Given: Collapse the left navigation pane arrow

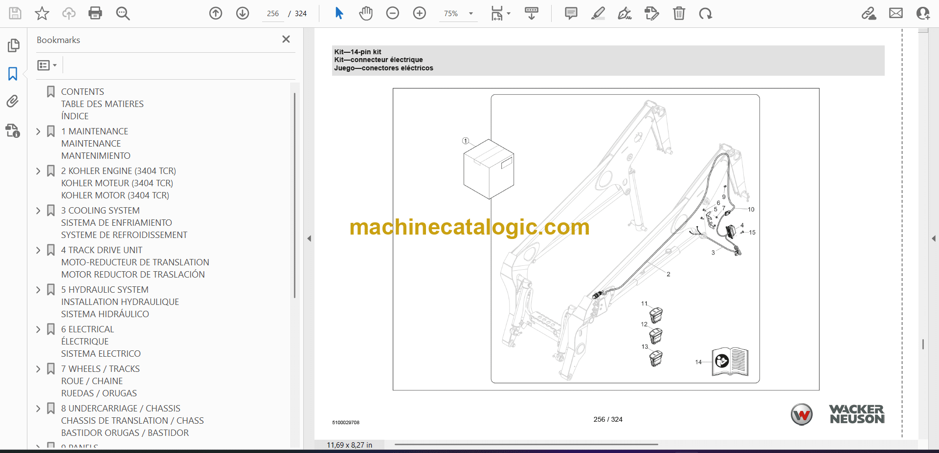Looking at the screenshot, I should (309, 238).
